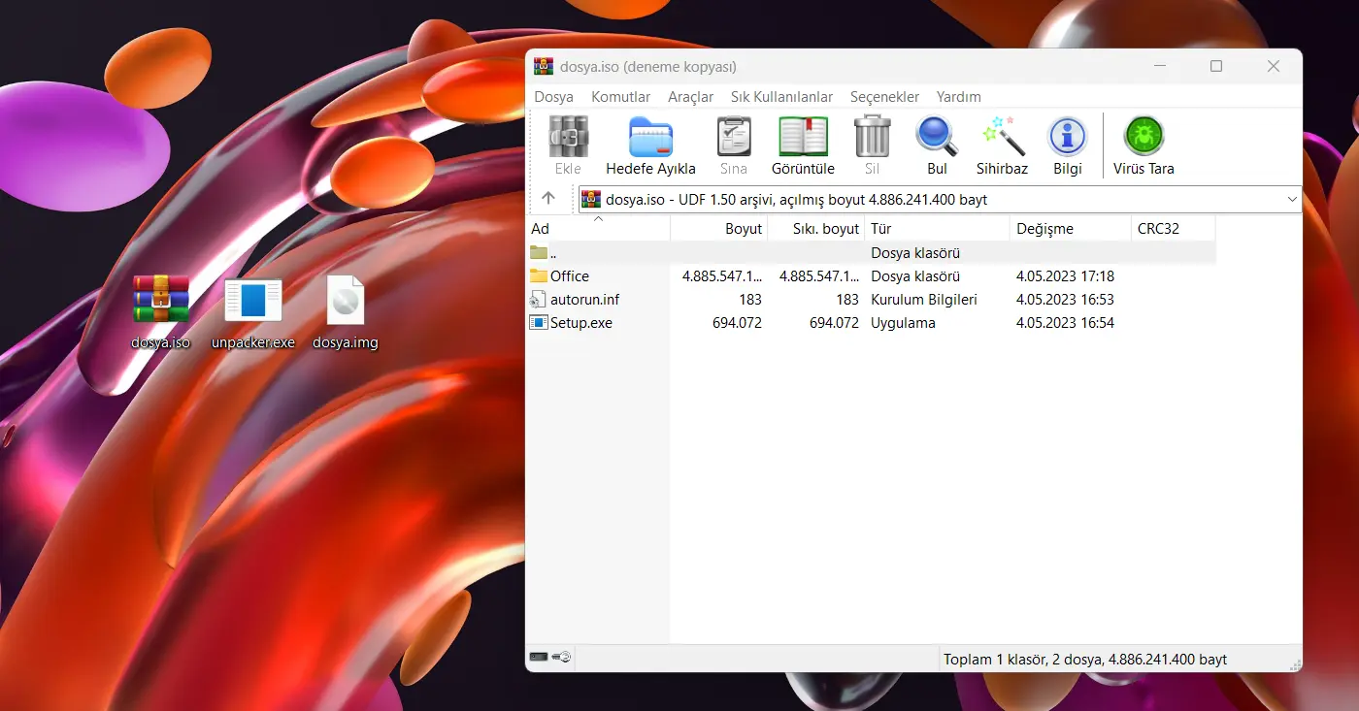This screenshot has height=711, width=1359.
Task: Click Setup.exe Boyut value 694.072
Action: tap(737, 323)
